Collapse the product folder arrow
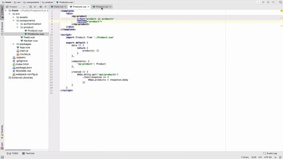This screenshot has height=159, width=283. [x=18, y=27]
